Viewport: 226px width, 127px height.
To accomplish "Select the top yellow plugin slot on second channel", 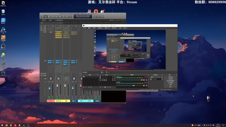I will 58,32.
